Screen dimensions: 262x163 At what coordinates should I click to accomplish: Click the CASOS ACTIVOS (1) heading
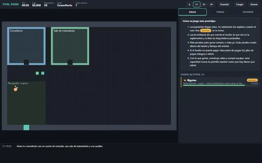(192, 75)
